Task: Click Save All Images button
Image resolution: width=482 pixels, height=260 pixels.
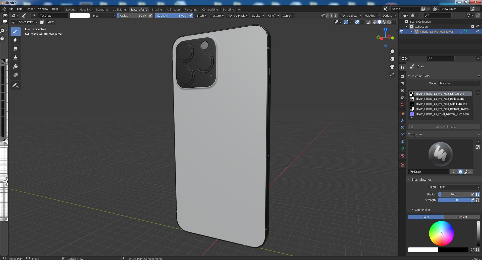Action: click(444, 127)
